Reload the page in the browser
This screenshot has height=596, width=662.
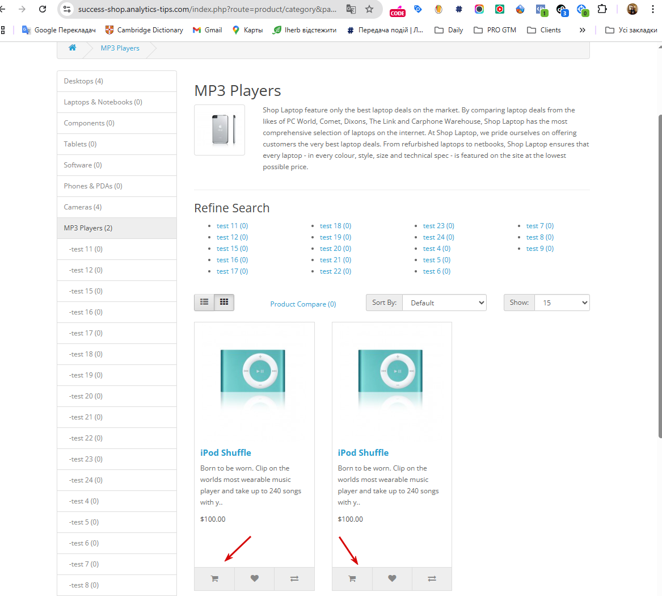(x=42, y=9)
